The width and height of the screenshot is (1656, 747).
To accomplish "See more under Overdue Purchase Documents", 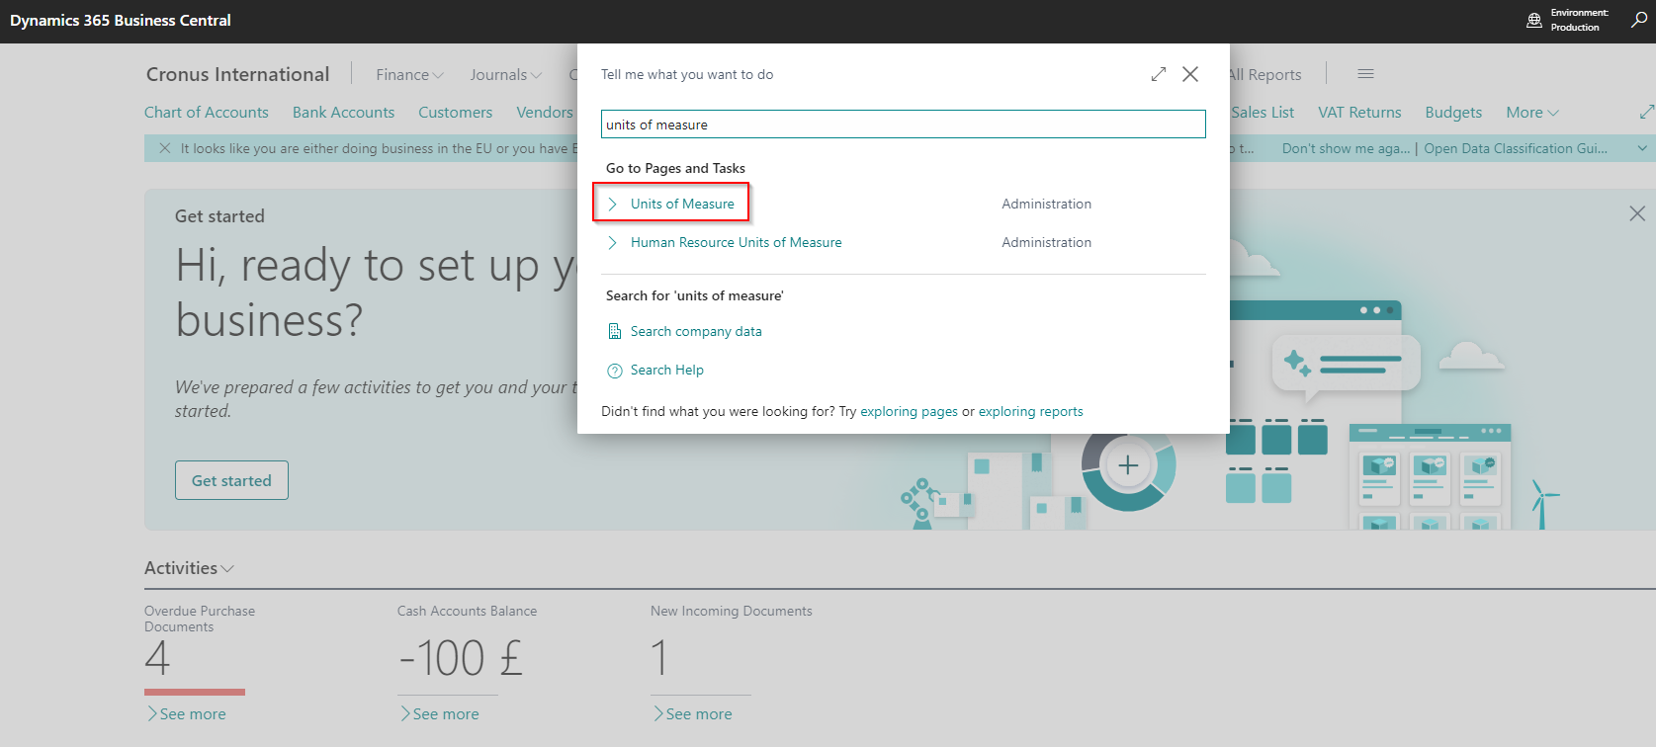I will [187, 714].
